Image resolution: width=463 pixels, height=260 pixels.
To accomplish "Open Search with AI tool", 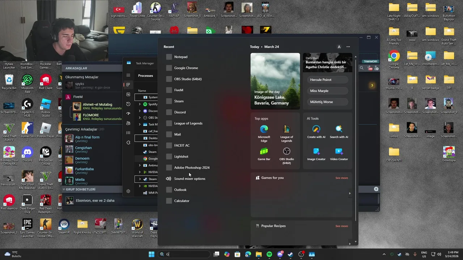I will pyautogui.click(x=339, y=132).
